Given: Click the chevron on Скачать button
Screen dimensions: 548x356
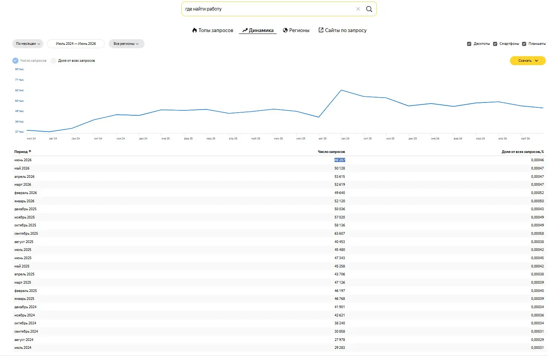Looking at the screenshot, I should click(536, 61).
